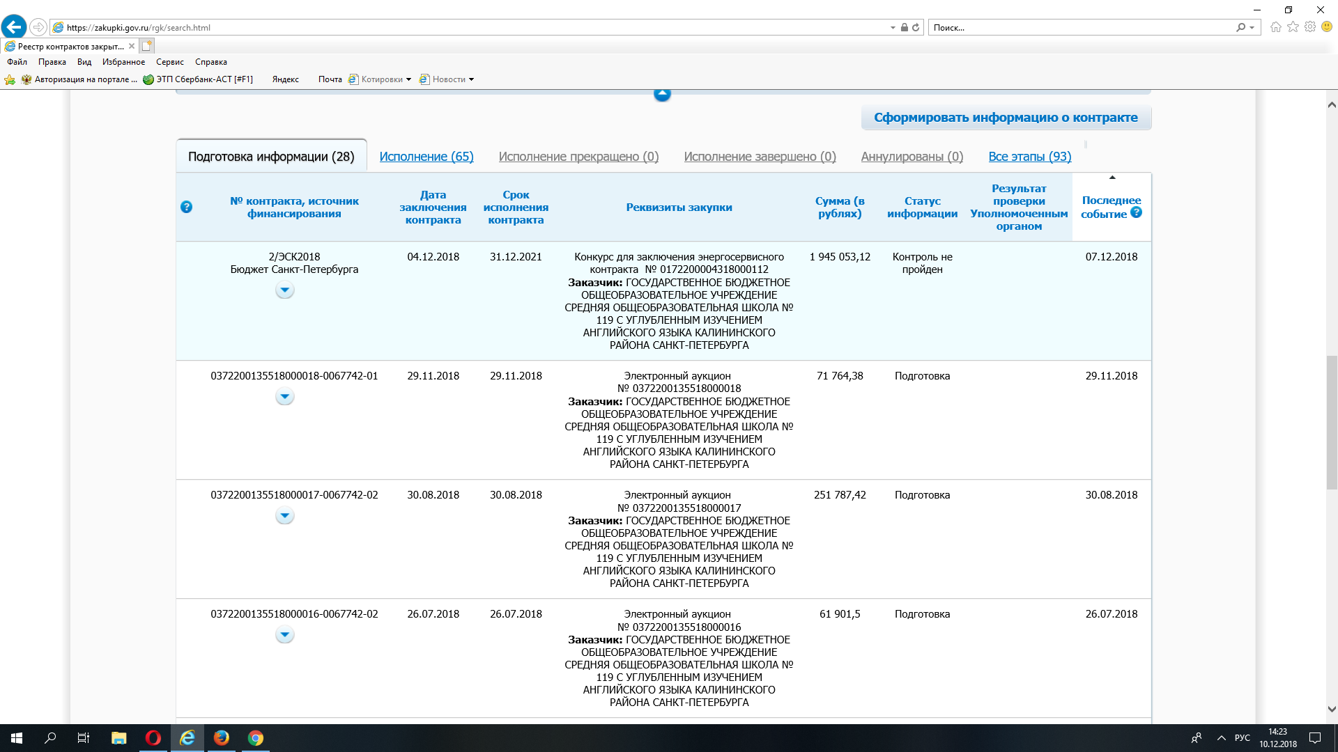Switch to Все этапы (93) tab
The image size is (1338, 752).
point(1030,157)
